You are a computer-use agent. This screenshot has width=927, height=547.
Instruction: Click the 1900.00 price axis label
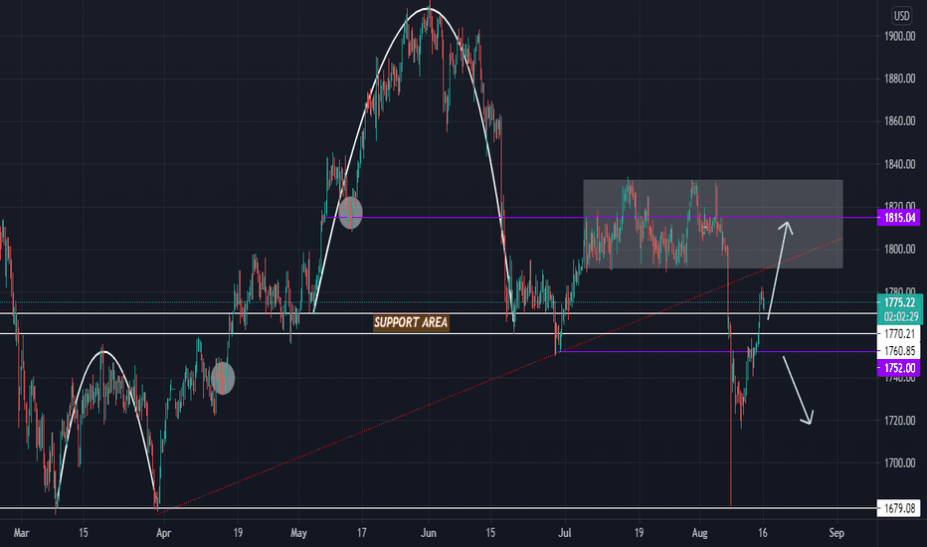(899, 37)
